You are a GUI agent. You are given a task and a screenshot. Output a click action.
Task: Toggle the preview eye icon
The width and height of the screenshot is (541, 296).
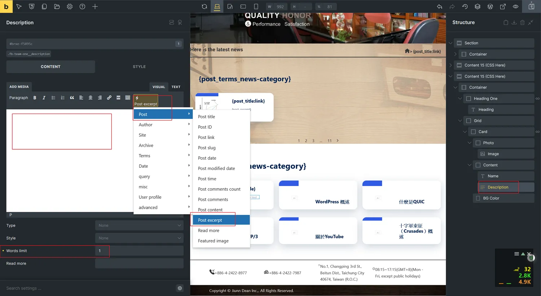[515, 6]
